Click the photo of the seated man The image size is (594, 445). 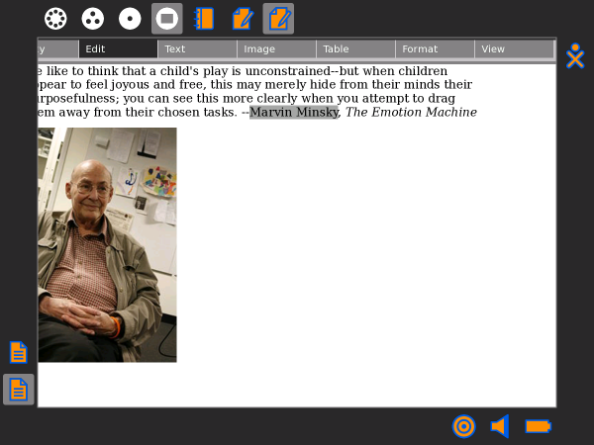click(107, 244)
